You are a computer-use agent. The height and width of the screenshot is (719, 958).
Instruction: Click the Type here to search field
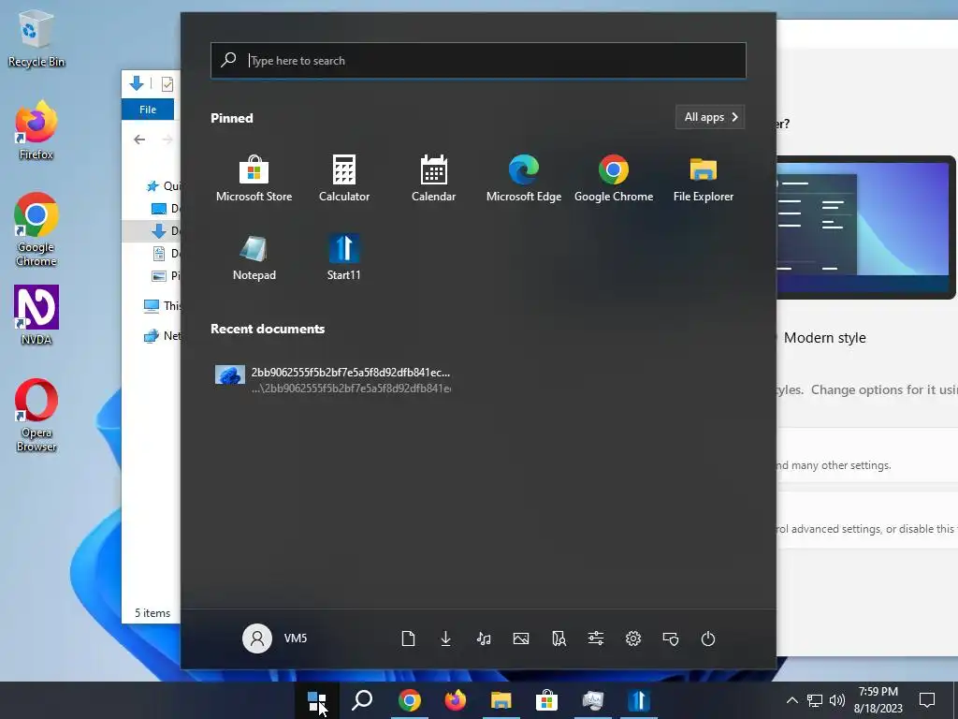[478, 61]
